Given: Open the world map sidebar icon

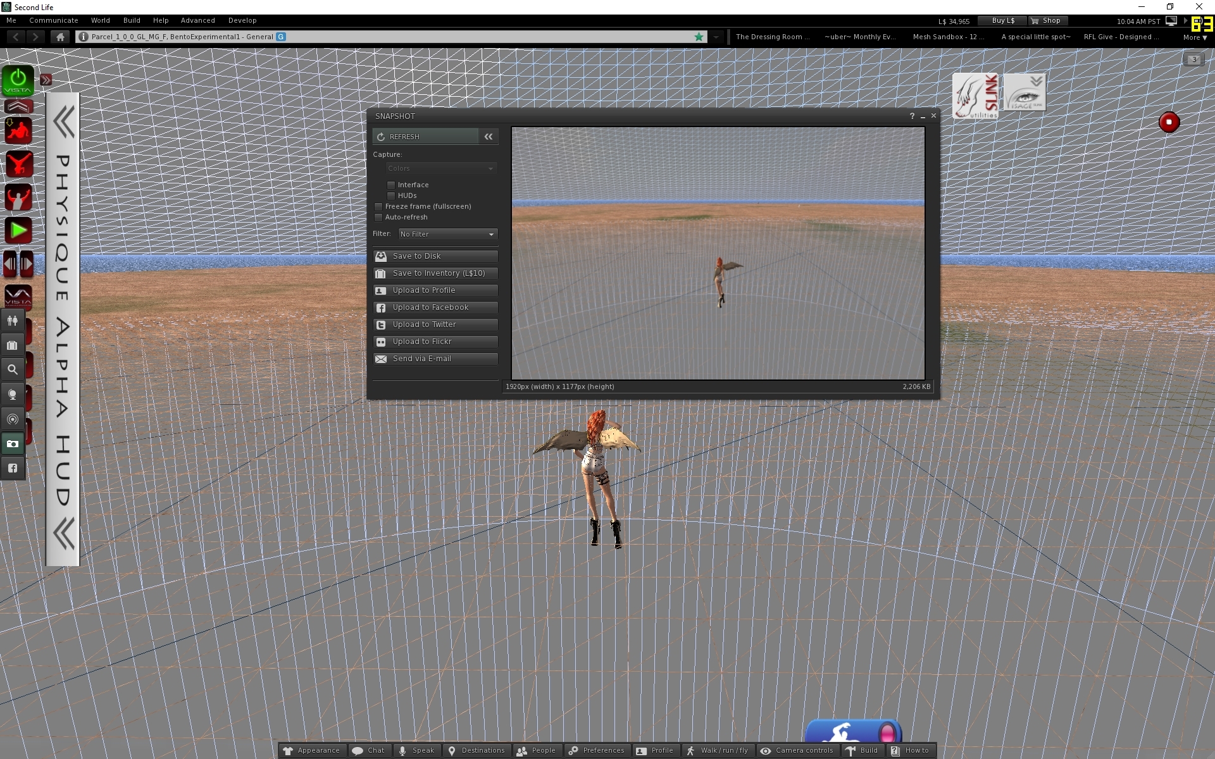Looking at the screenshot, I should 13,395.
